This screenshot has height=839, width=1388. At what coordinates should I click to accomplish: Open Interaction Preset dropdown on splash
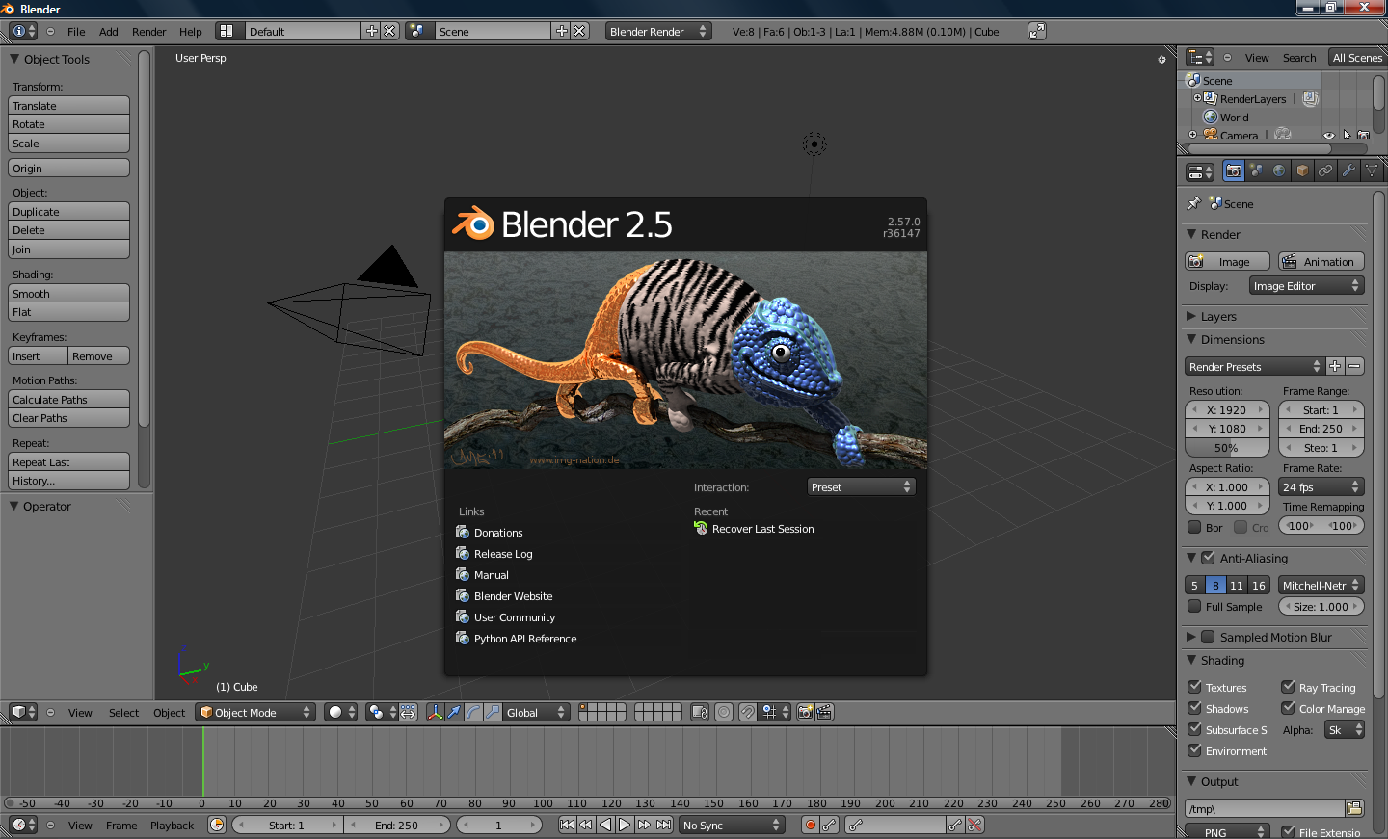click(861, 487)
